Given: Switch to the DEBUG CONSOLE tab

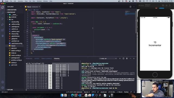Looking at the screenshot, I should tap(46, 59).
